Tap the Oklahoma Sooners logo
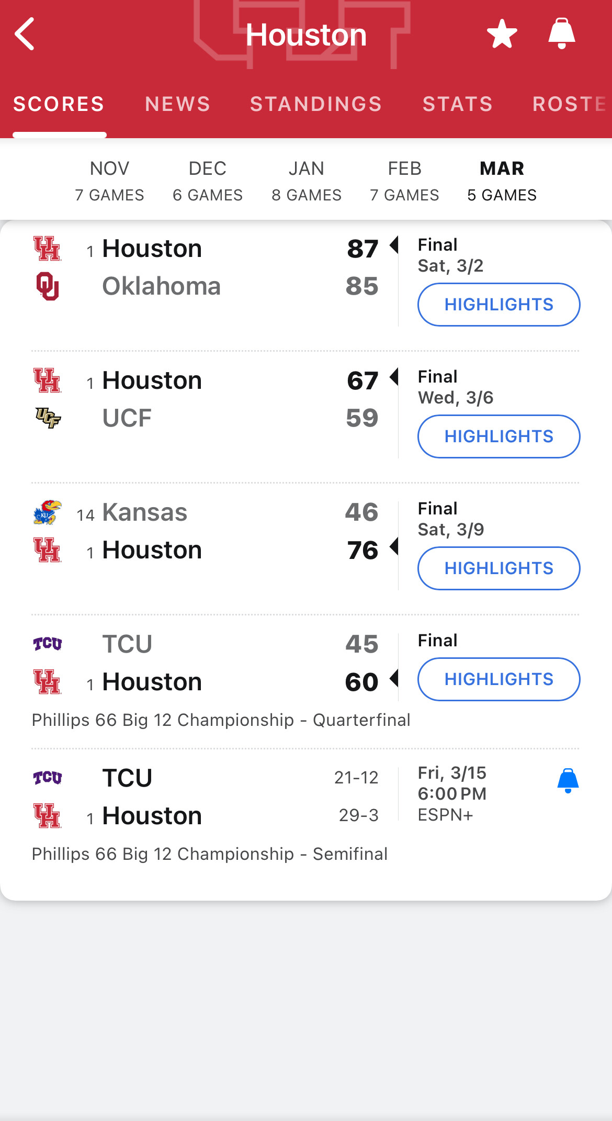The width and height of the screenshot is (612, 1121). [48, 286]
